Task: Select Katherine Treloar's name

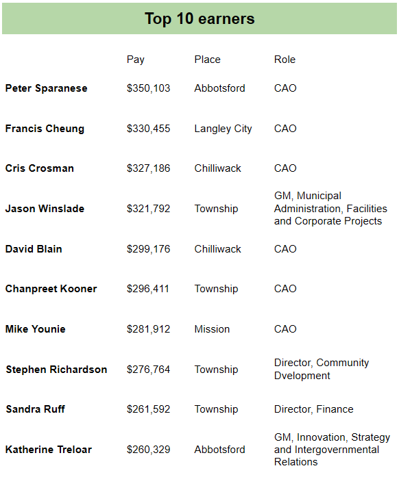Action: [49, 450]
